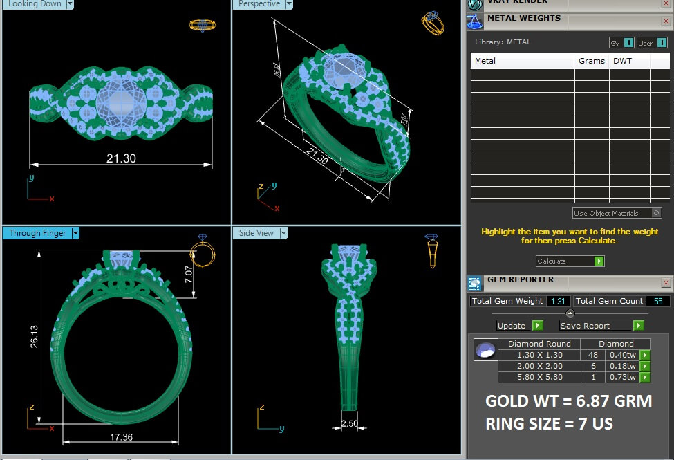Close the Metal Weights panel
Viewport: 674px width, 460px height.
tap(666, 21)
